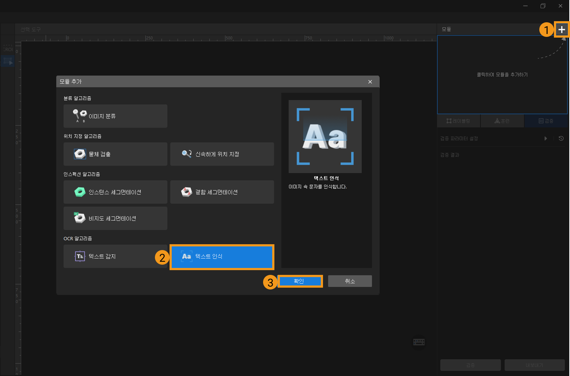Select the 비지도 세그먼테이션 module

click(115, 218)
